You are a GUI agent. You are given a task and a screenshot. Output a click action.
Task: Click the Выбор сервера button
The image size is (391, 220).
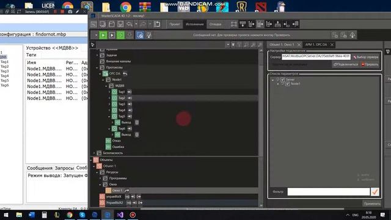click(366, 57)
